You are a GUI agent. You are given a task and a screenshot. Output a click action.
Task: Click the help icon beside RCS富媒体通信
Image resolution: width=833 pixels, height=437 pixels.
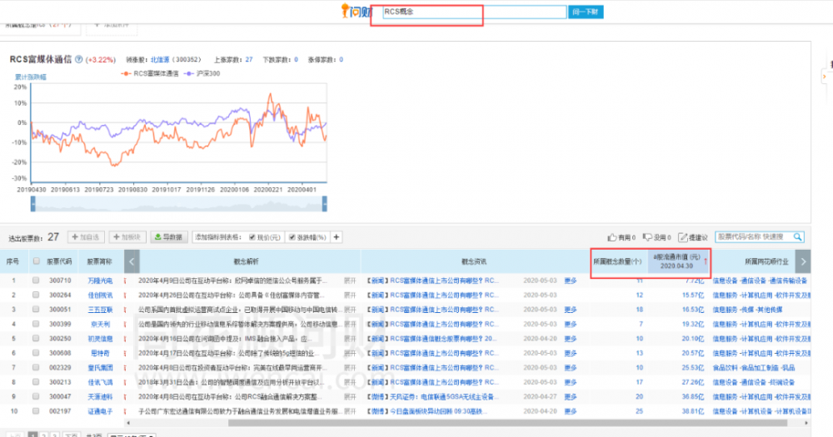(x=78, y=59)
